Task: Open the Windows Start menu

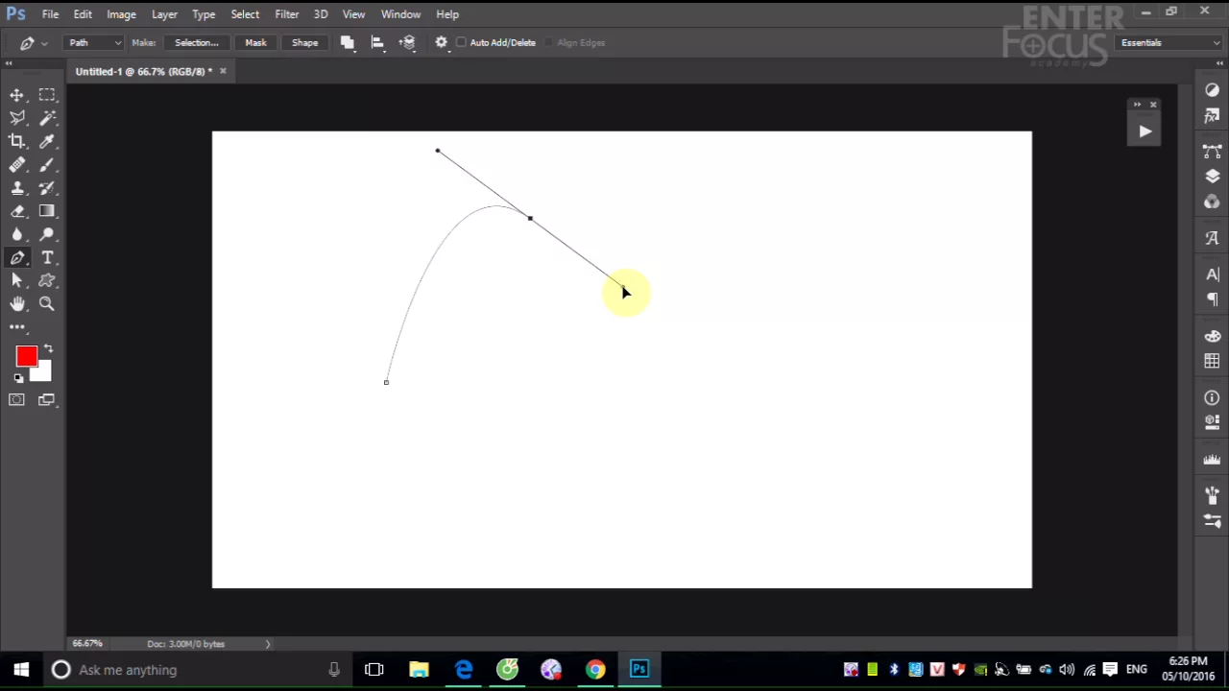Action: tap(21, 670)
